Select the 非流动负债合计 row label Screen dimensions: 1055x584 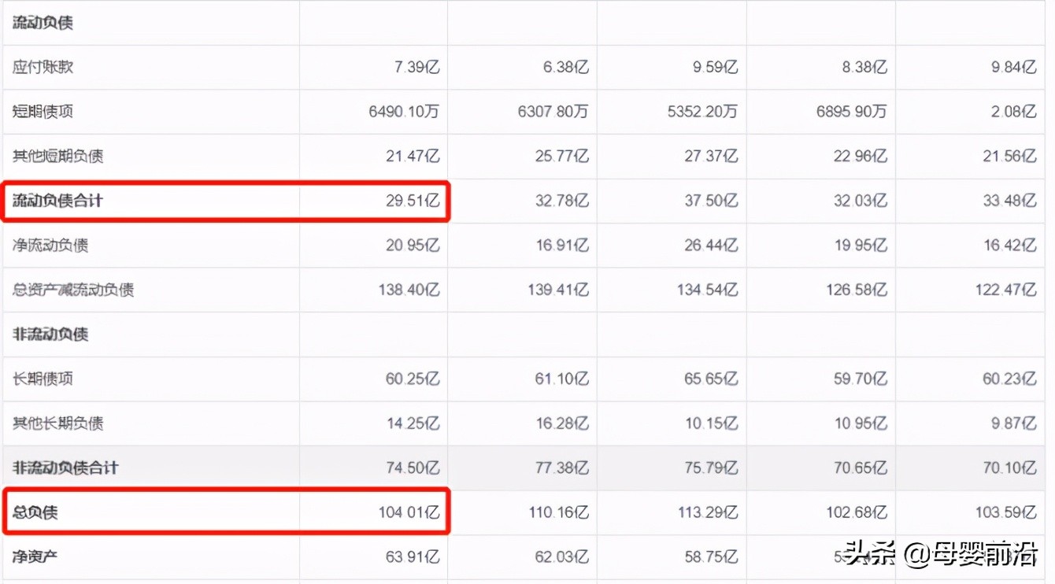coord(65,468)
